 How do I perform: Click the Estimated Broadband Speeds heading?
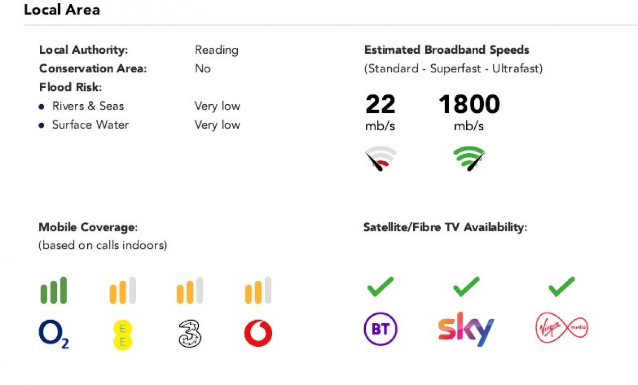[447, 50]
